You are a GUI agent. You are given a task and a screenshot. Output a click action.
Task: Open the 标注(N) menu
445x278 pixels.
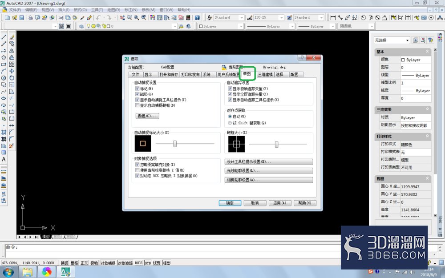[131, 10]
